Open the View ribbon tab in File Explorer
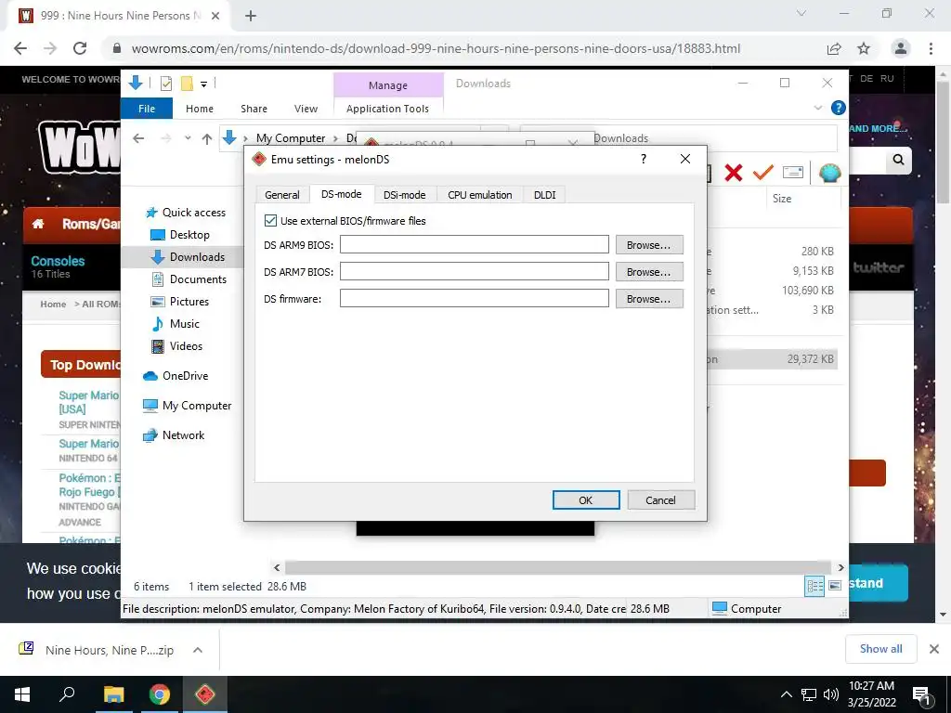 (306, 109)
